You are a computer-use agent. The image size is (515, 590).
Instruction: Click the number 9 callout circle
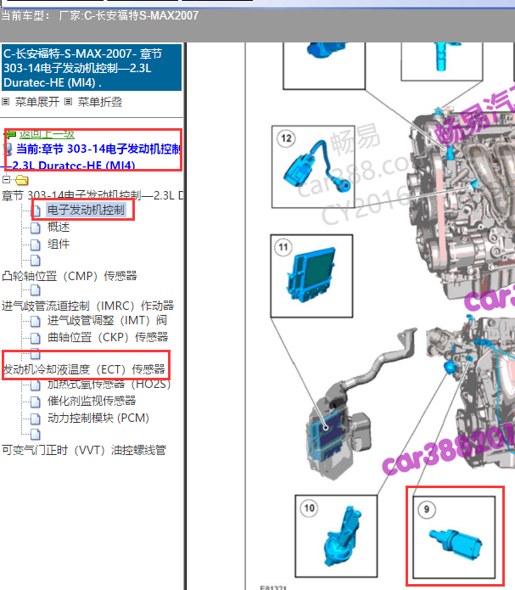click(x=427, y=509)
